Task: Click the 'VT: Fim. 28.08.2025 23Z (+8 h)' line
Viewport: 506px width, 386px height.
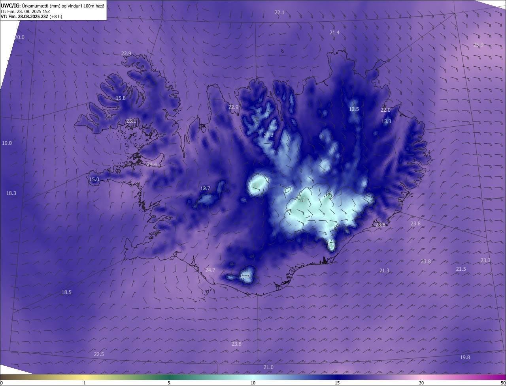Action: (31, 17)
